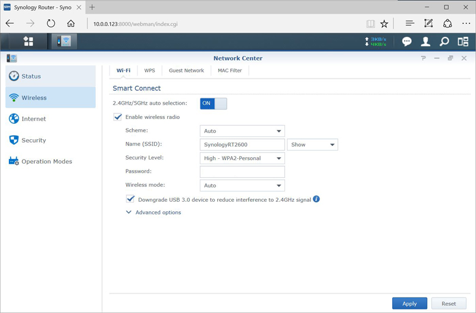Viewport: 476px width, 313px height.
Task: Open Network Center help question mark
Action: (x=423, y=58)
